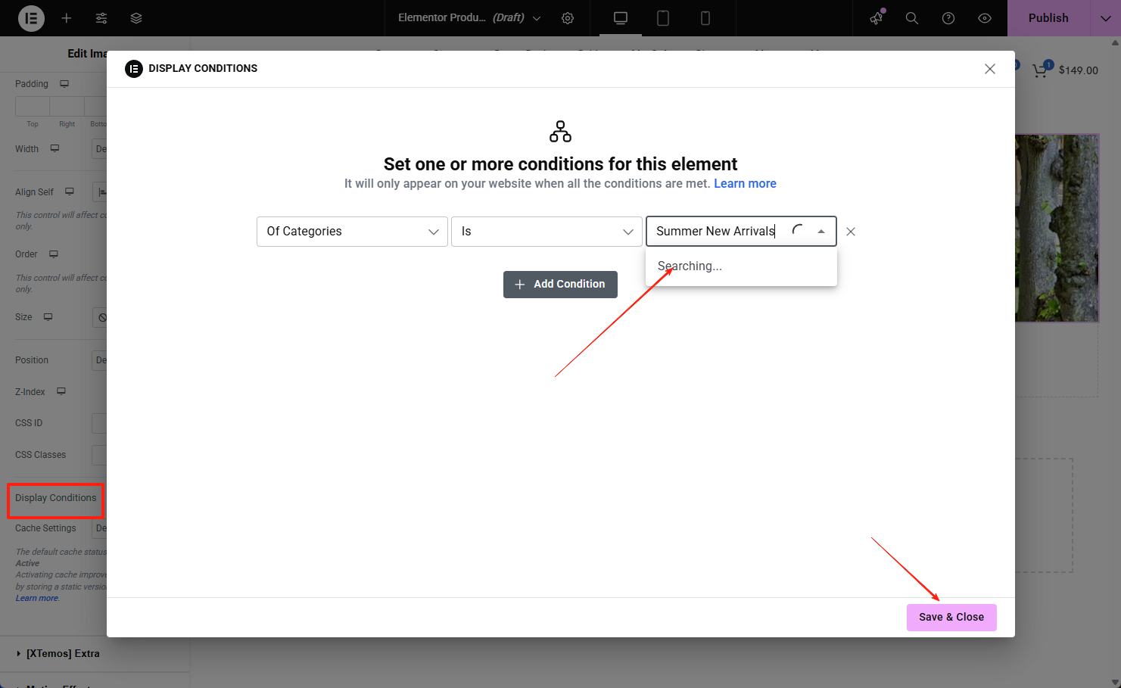The width and height of the screenshot is (1121, 688).
Task: Select Display Conditions in the left panel
Action: pyautogui.click(x=55, y=498)
